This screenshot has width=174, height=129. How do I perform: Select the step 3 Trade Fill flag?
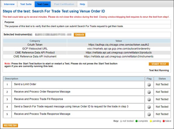149,99
